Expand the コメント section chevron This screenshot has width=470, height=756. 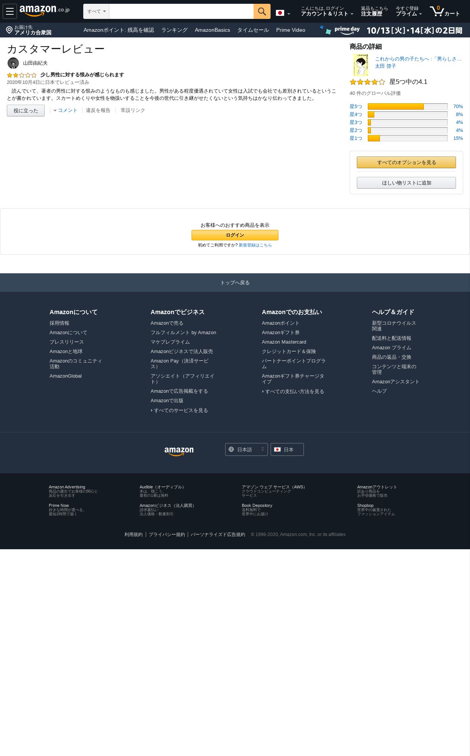coord(55,110)
